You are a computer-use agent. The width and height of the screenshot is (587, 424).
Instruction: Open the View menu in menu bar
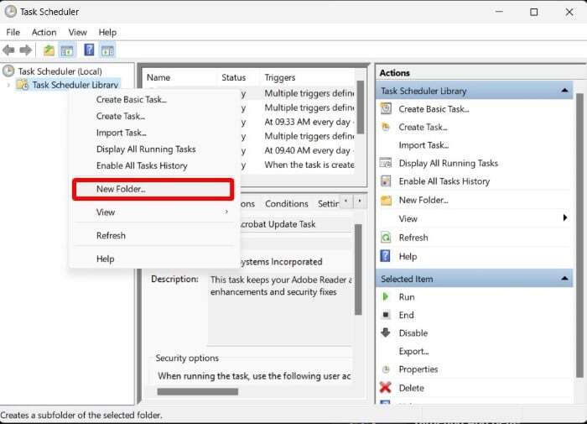click(77, 32)
